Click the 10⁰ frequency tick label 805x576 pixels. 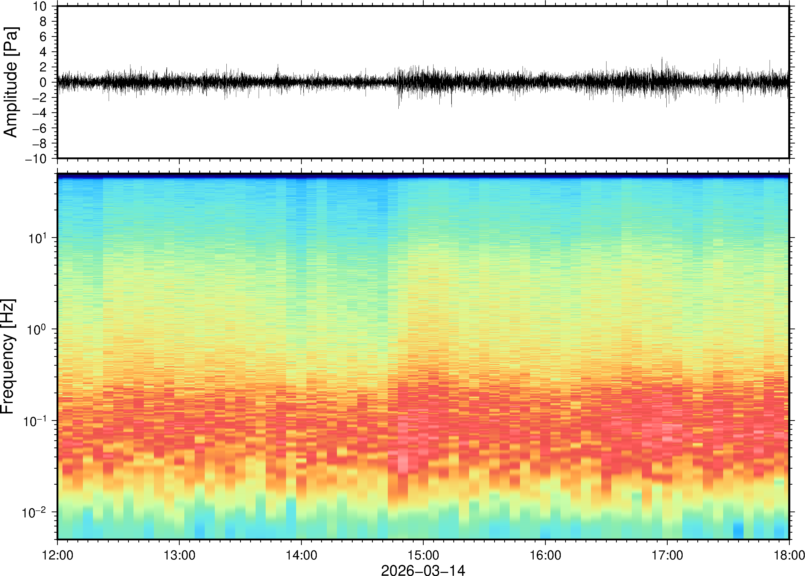[37, 329]
